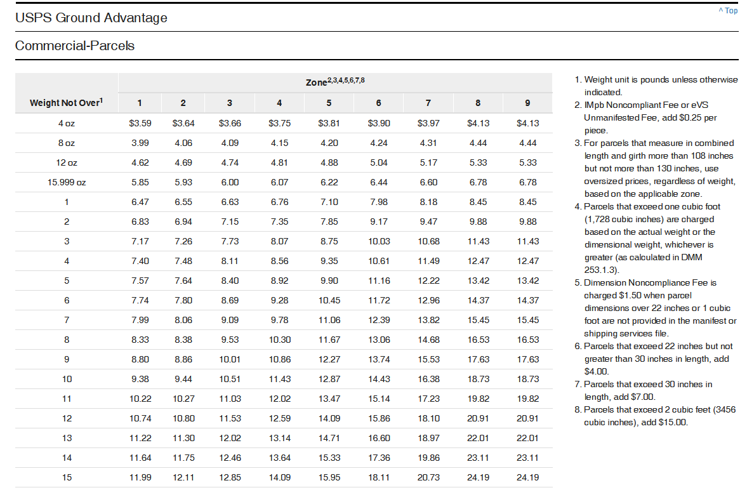Select the Zone 9 column header

527,103
